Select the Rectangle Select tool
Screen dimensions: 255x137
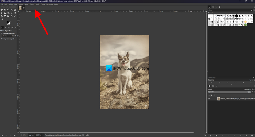pyautogui.click(x=5, y=10)
